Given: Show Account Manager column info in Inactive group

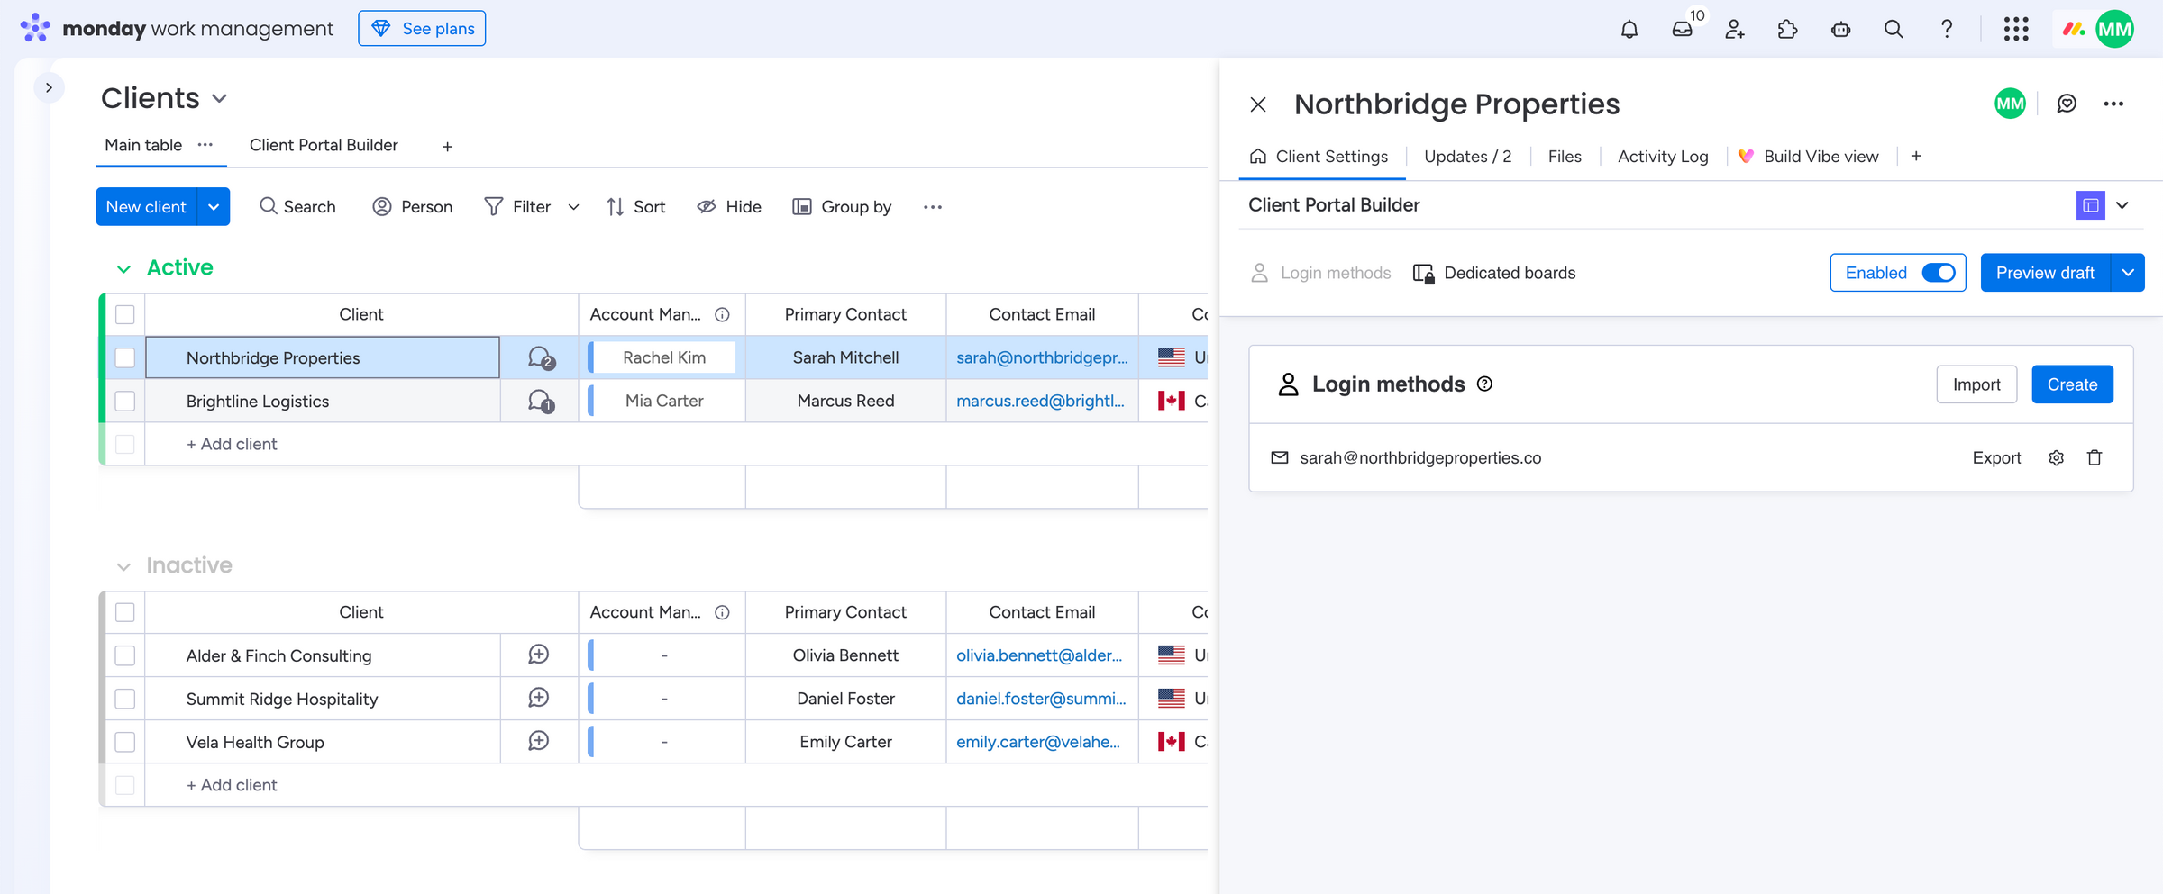Looking at the screenshot, I should pos(722,612).
